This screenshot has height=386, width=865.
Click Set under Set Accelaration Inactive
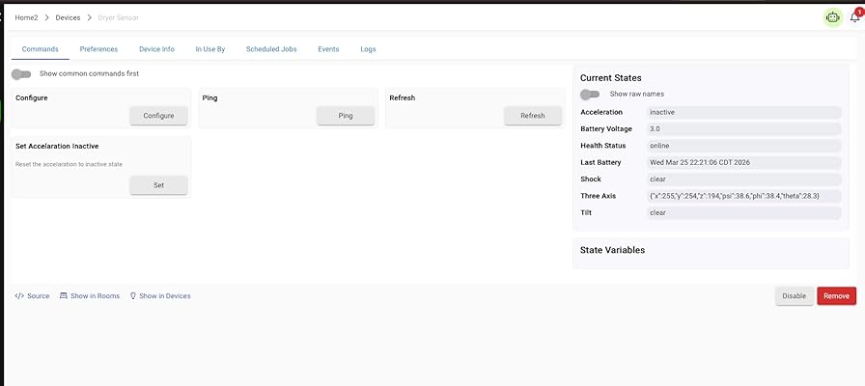point(159,185)
